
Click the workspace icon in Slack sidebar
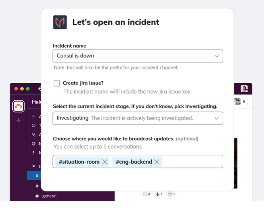(x=18, y=106)
